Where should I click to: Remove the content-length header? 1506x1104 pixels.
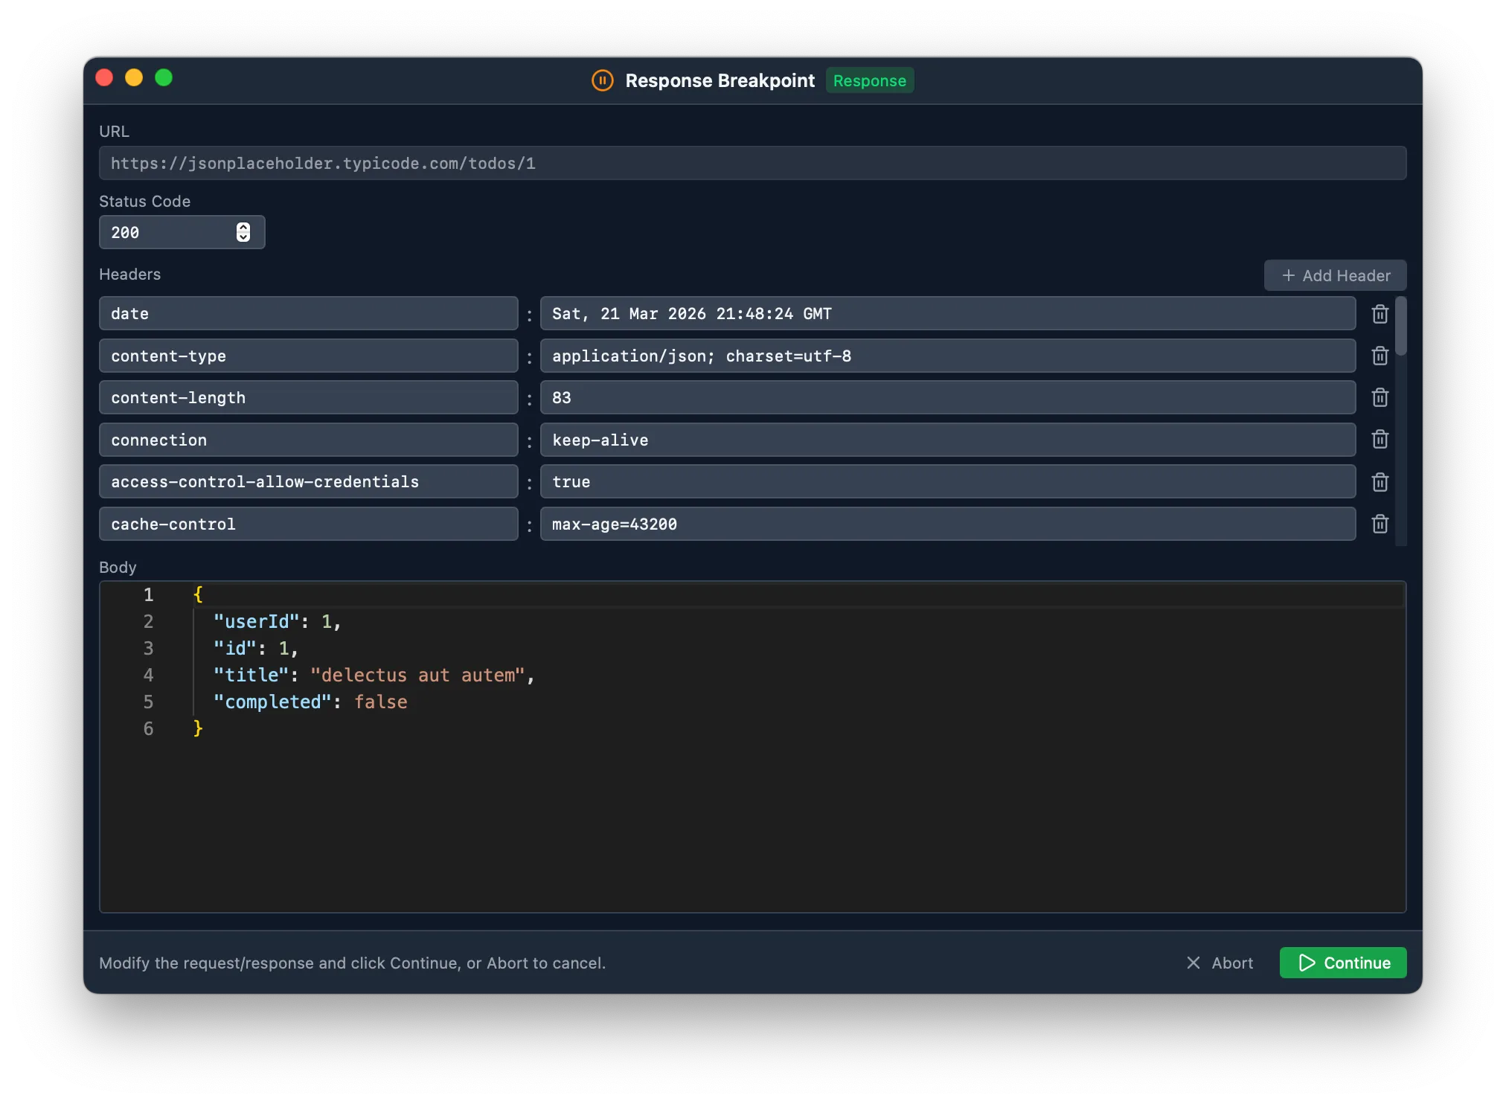pyautogui.click(x=1380, y=397)
